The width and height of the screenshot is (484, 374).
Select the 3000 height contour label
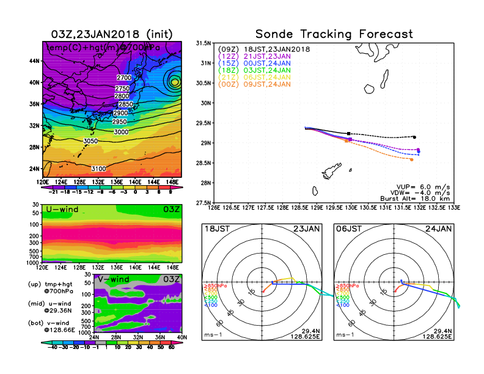point(121,132)
